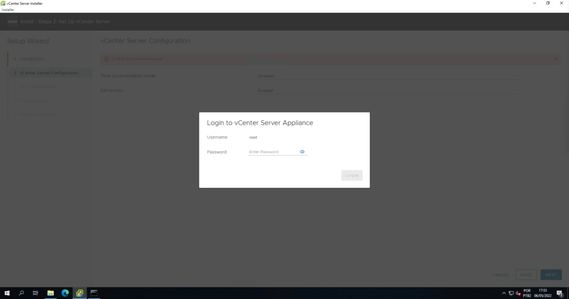Image resolution: width=569 pixels, height=299 pixels.
Task: Click the CANCEL button
Action: click(501, 275)
